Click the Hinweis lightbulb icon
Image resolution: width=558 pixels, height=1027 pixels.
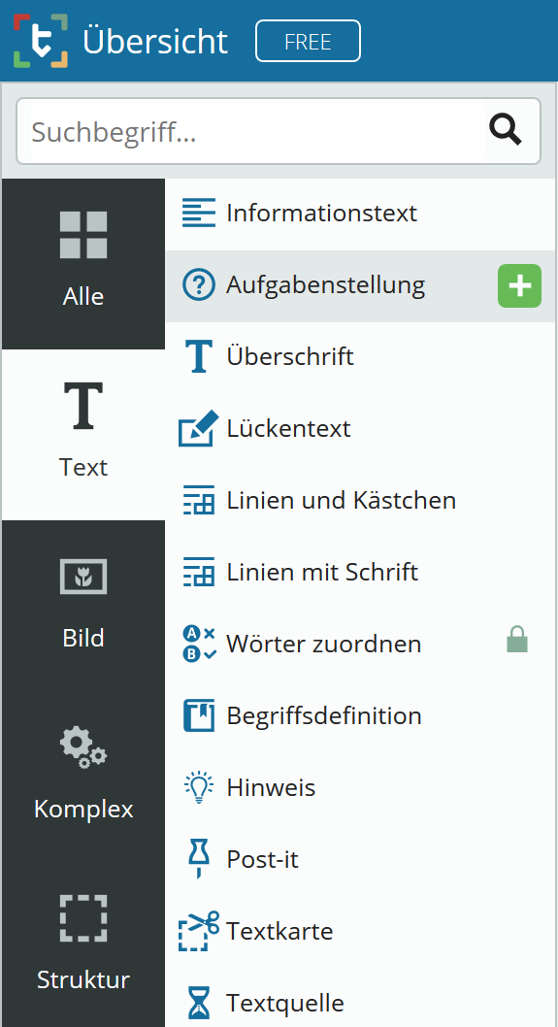point(198,787)
